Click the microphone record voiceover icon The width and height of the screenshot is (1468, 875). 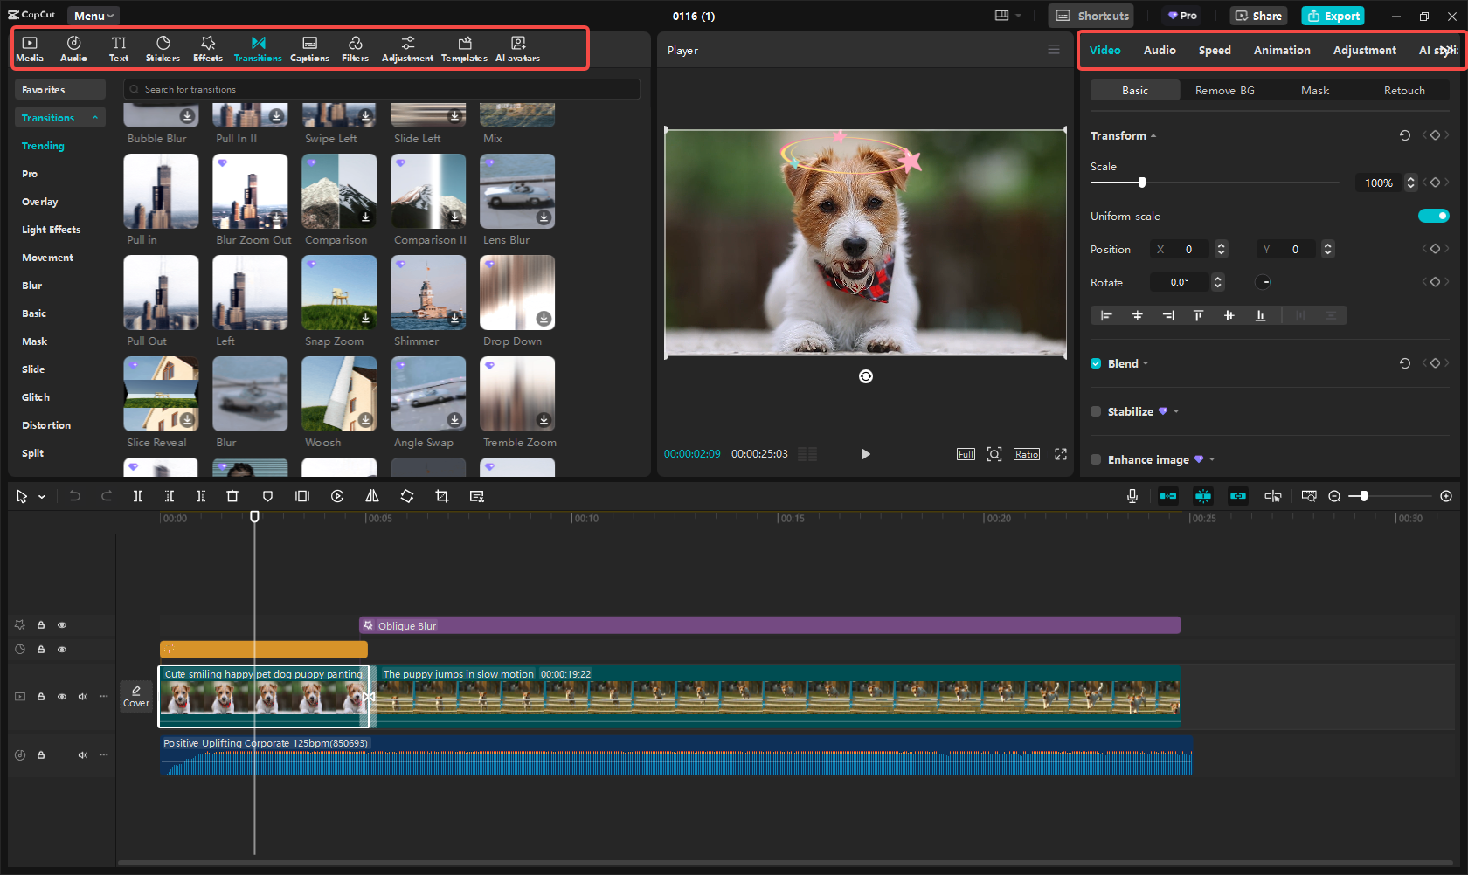click(1132, 496)
